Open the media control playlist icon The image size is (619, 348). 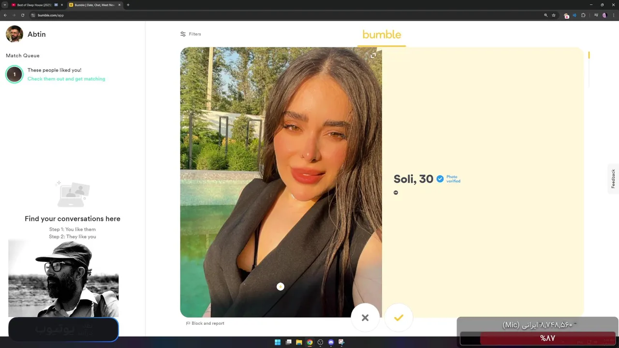[596, 15]
